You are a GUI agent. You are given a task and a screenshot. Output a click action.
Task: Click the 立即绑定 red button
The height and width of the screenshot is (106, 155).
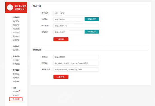click(x=61, y=39)
